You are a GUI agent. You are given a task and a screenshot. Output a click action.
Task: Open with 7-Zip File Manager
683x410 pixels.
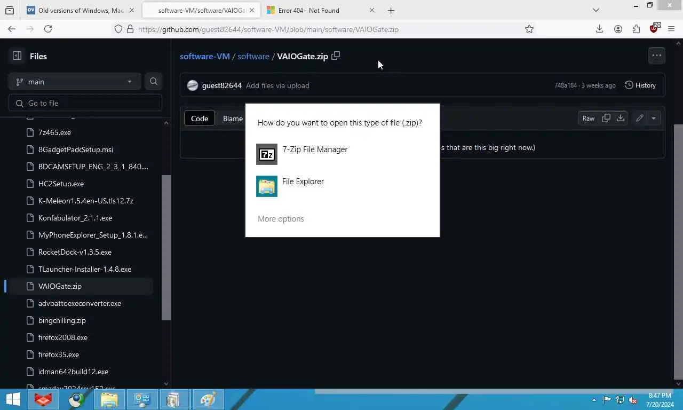pos(342,154)
